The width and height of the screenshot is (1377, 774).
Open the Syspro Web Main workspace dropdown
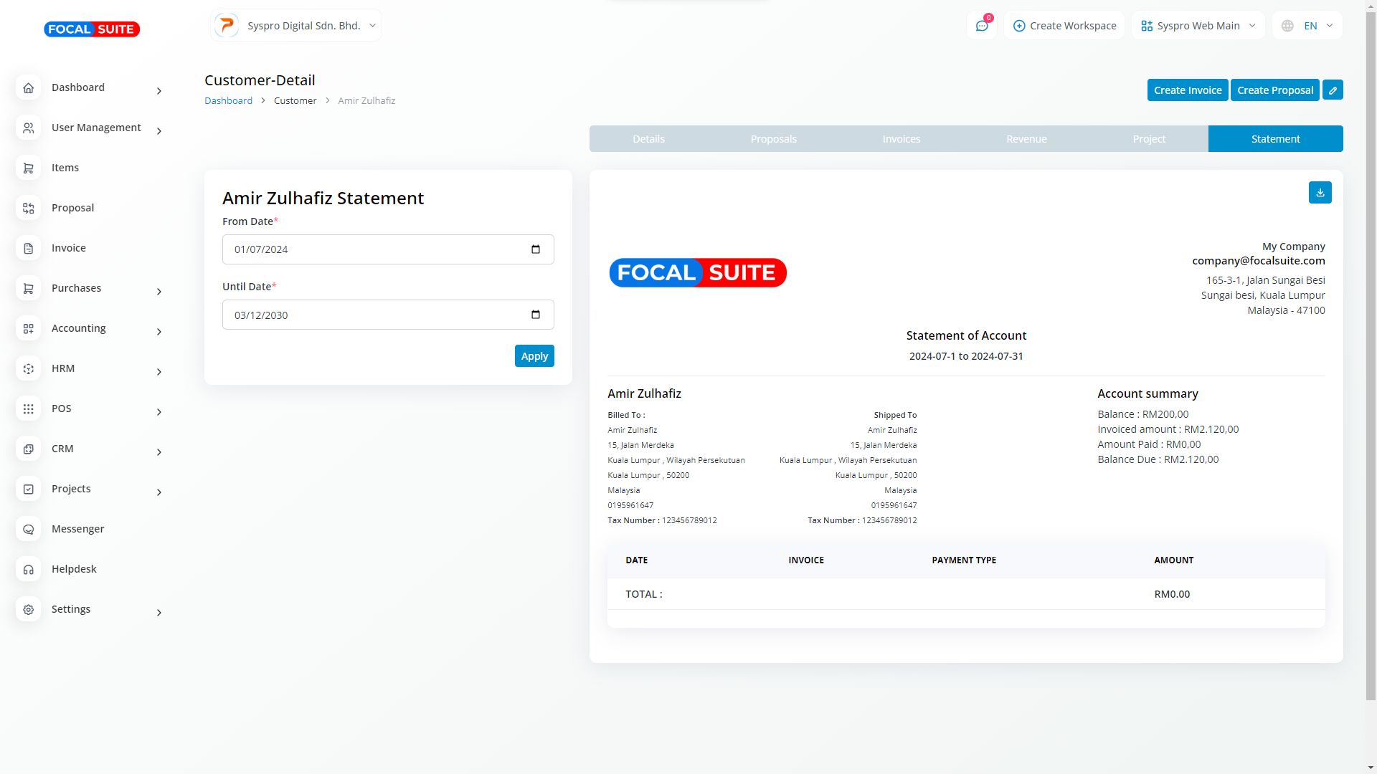(x=1198, y=26)
